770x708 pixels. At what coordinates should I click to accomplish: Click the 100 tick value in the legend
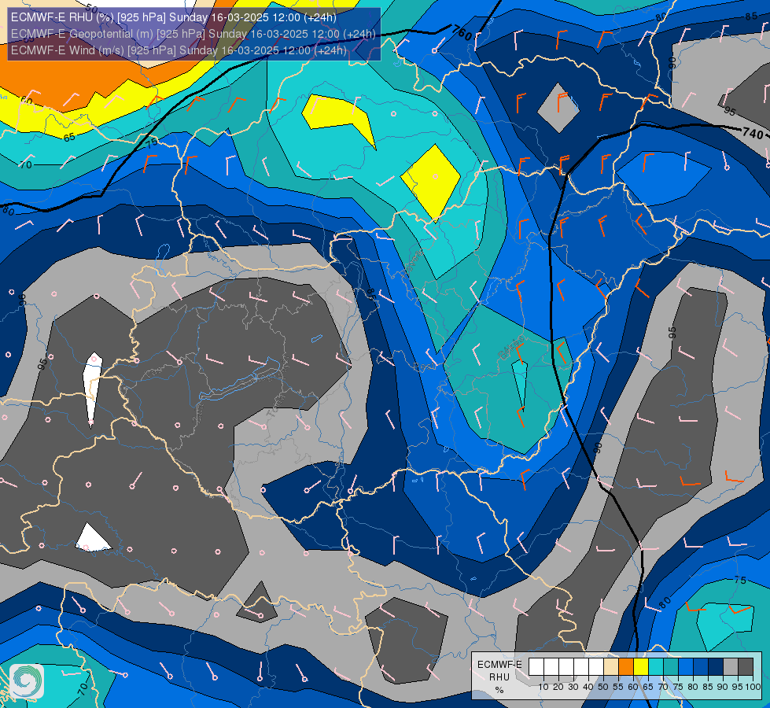point(753,687)
